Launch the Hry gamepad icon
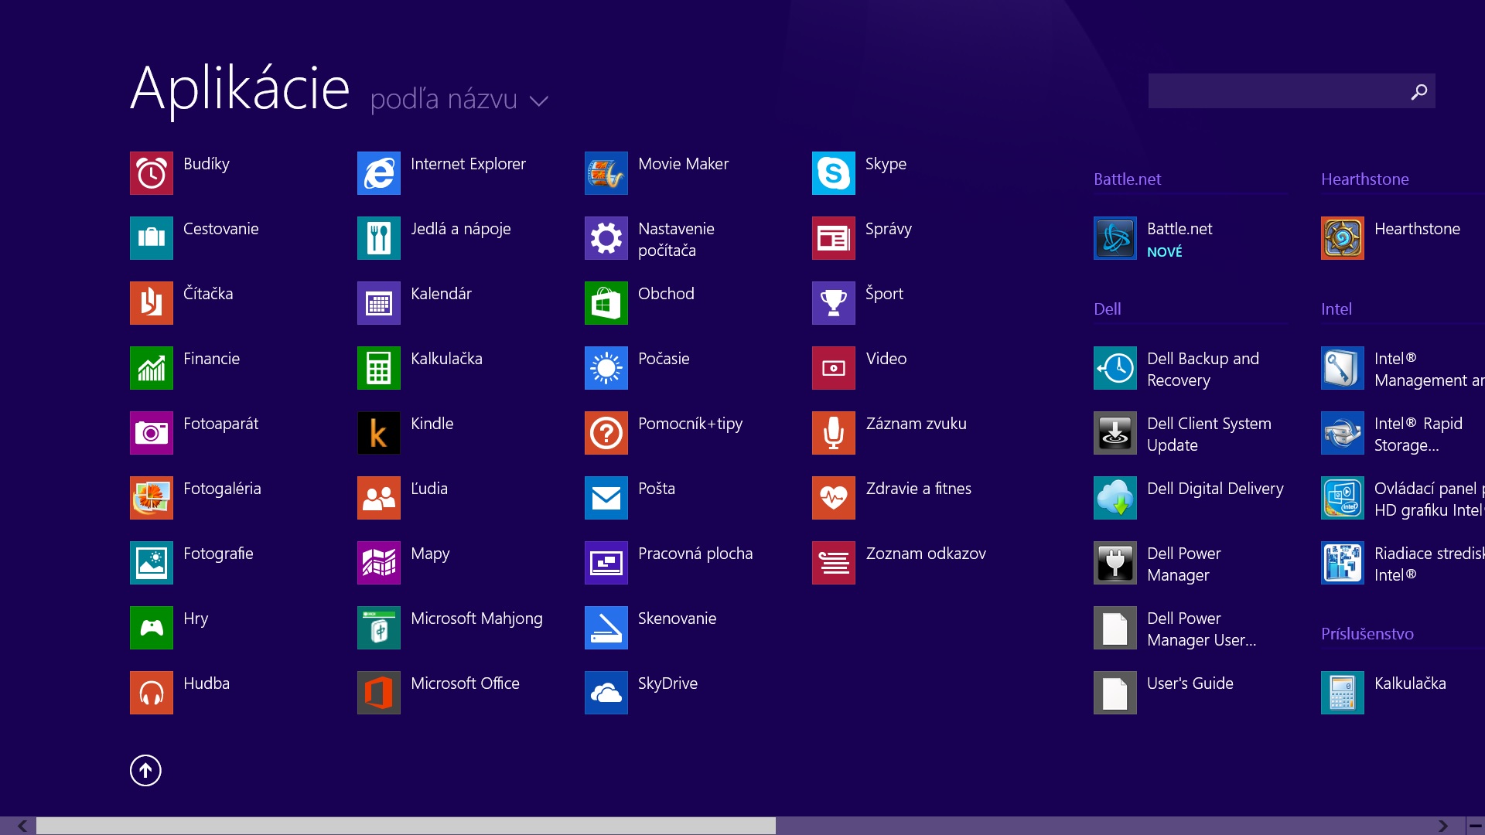 pyautogui.click(x=152, y=628)
